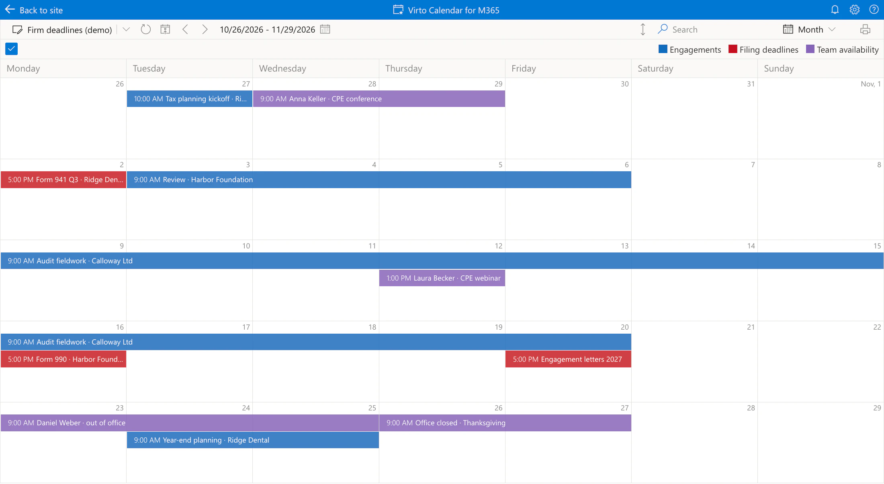Go to the next period arrow
Viewport: 884px width, 484px height.
click(205, 29)
